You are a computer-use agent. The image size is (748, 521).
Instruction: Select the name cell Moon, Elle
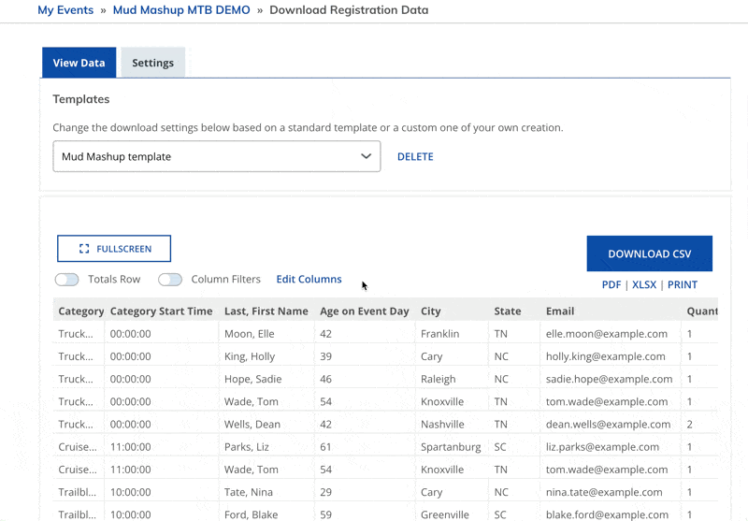250,334
